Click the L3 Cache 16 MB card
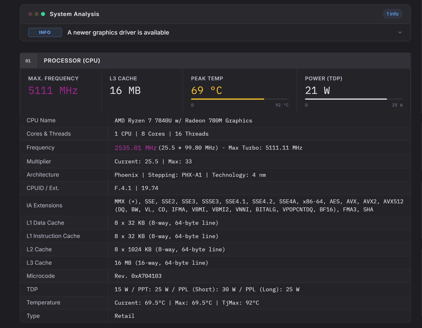This screenshot has height=328, width=422. point(142,91)
